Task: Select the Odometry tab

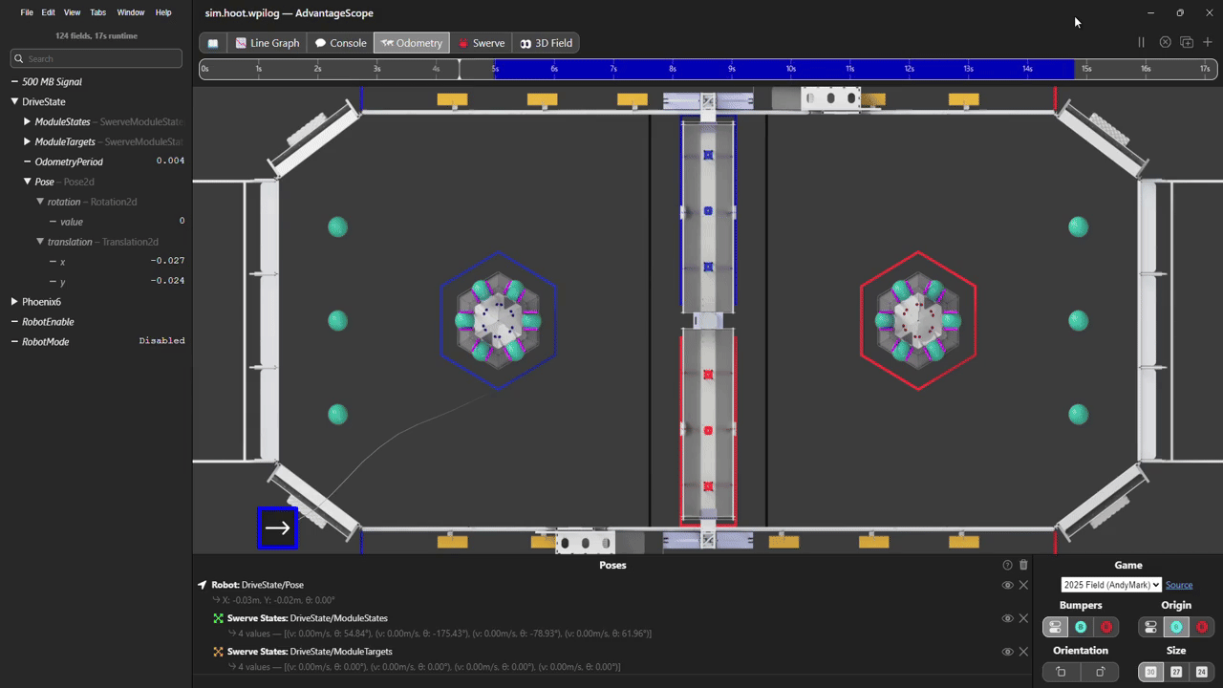Action: [412, 43]
